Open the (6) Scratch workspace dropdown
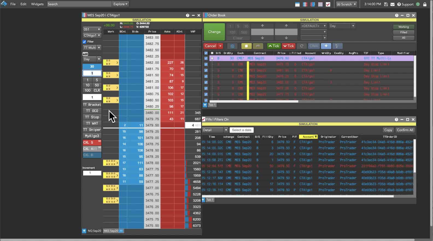The height and width of the screenshot is (241, 433). pyautogui.click(x=347, y=4)
